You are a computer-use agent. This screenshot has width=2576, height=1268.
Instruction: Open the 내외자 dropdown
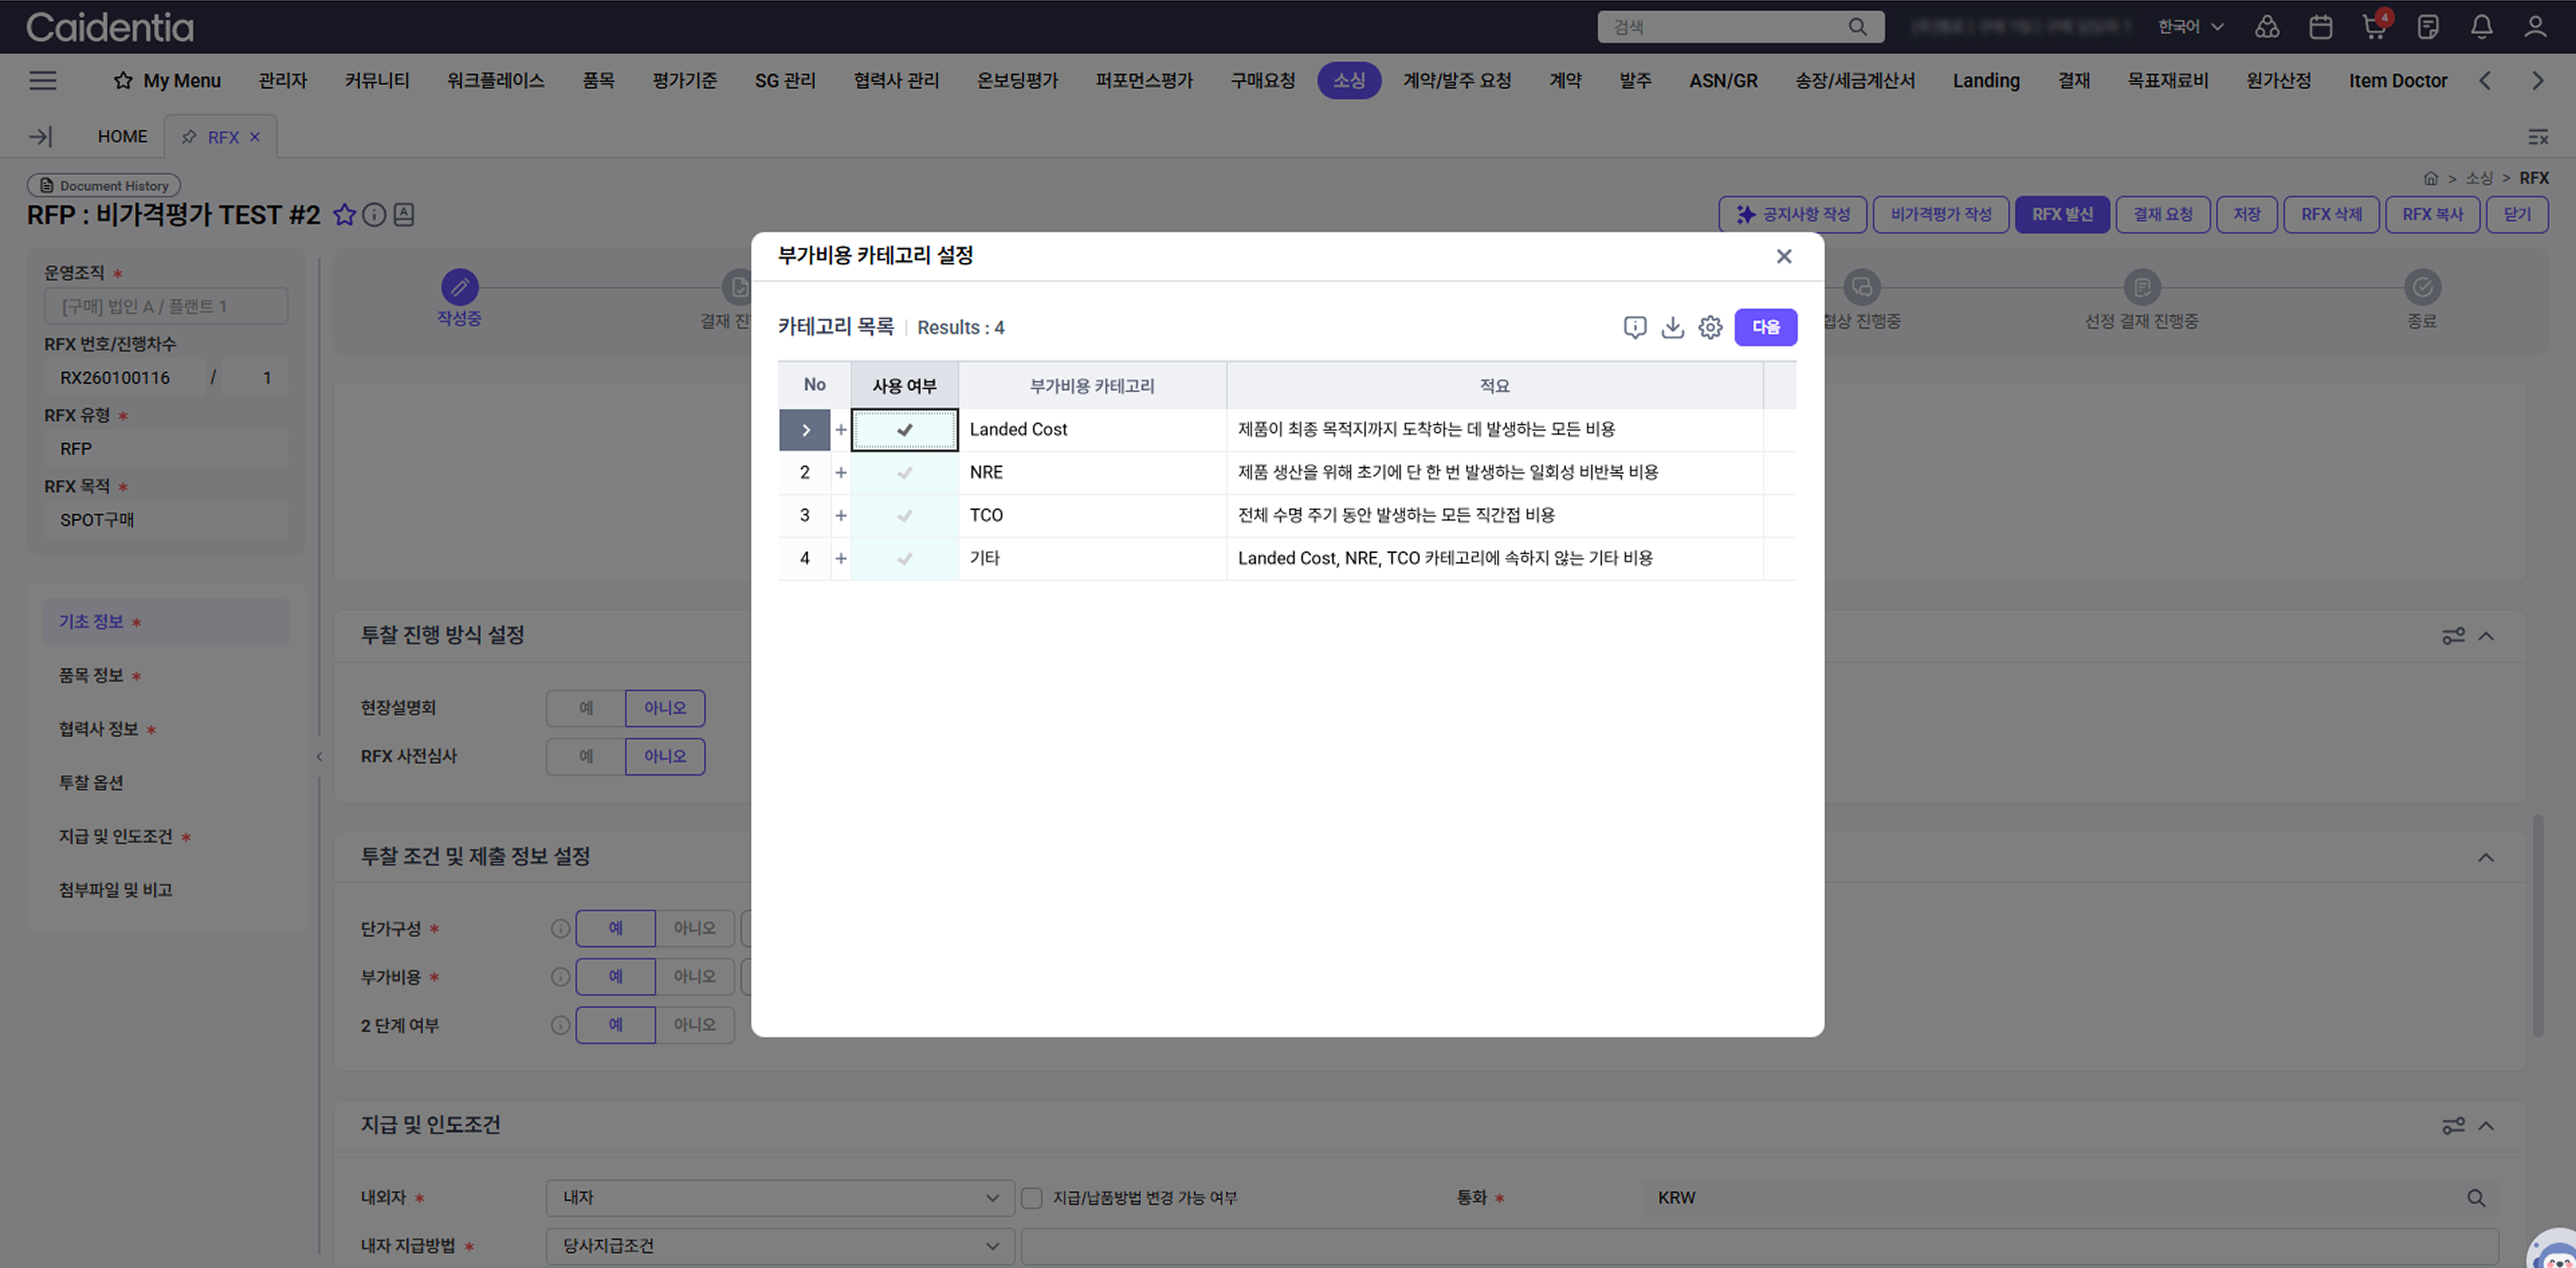pos(779,1198)
